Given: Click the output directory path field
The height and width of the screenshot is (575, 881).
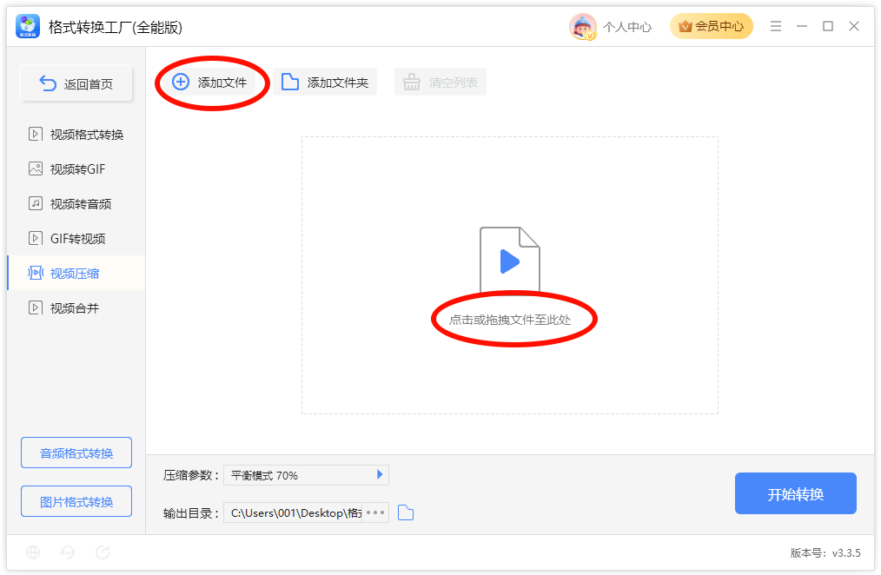Looking at the screenshot, I should pyautogui.click(x=294, y=512).
